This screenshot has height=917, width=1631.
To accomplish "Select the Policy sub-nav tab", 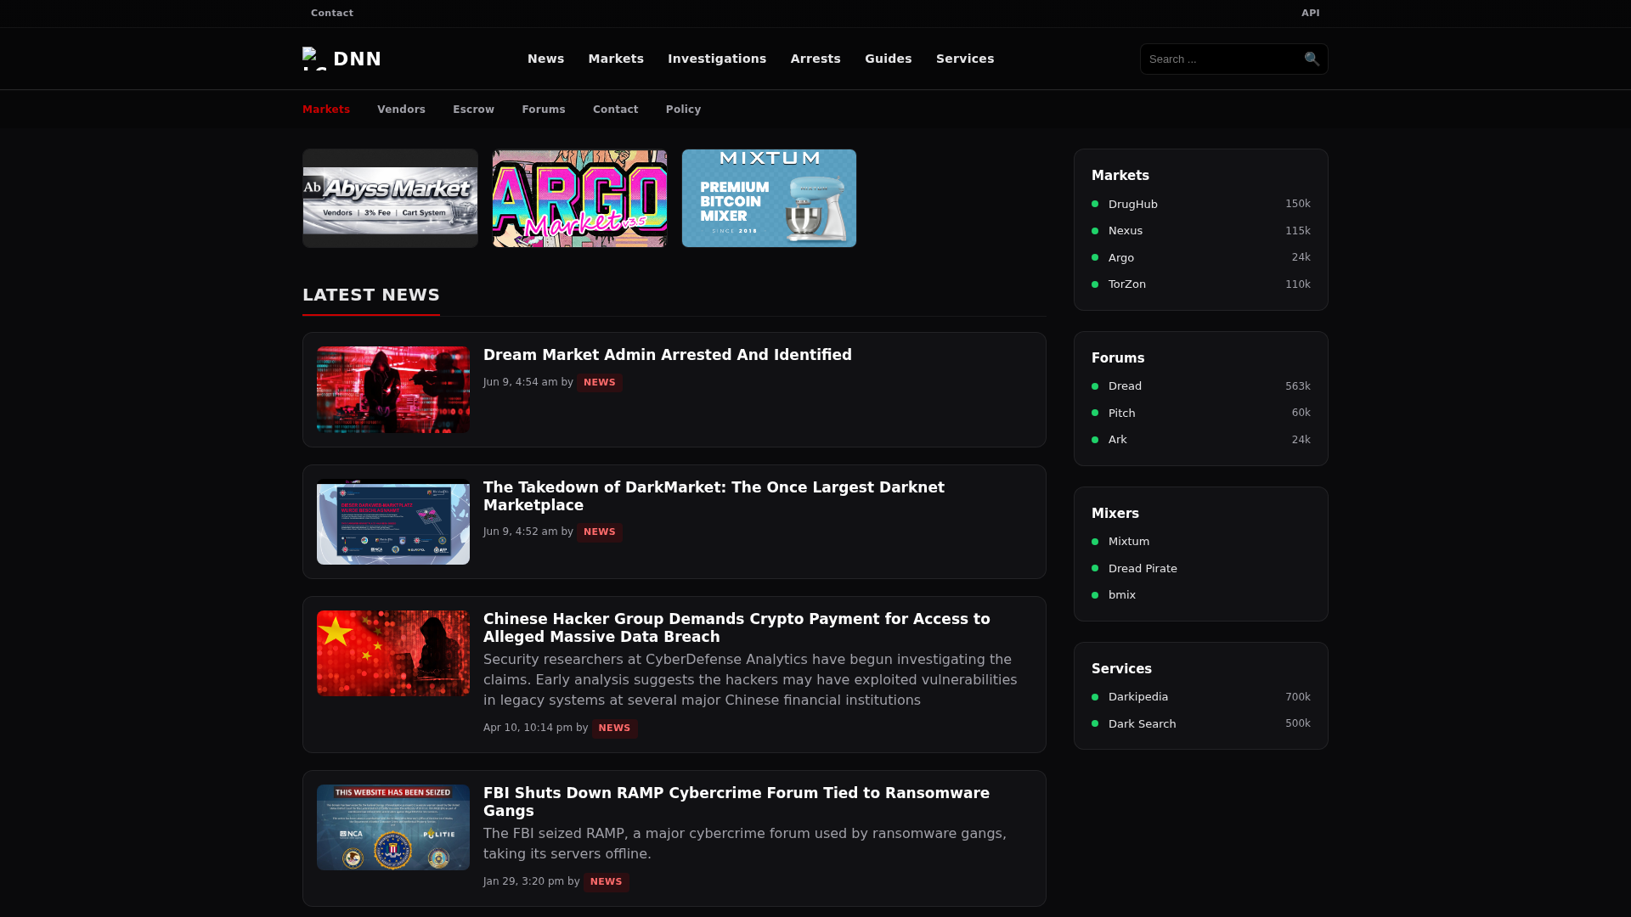I will (684, 110).
